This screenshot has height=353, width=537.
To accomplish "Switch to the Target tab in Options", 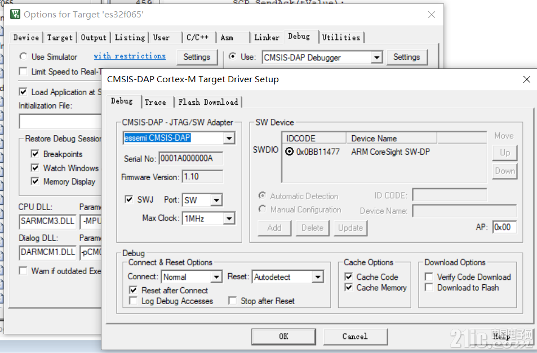I will (x=60, y=38).
